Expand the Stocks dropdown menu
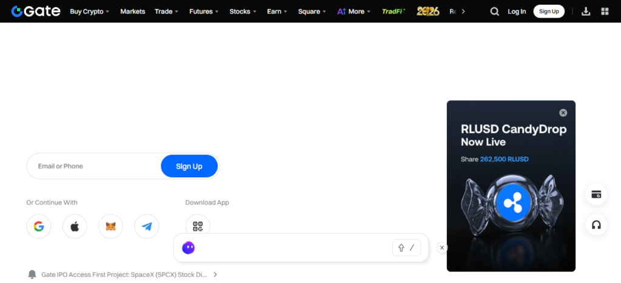 pyautogui.click(x=243, y=11)
